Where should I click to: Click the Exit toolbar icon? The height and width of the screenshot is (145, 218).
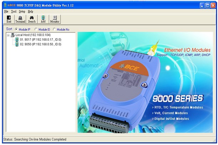coord(9,19)
